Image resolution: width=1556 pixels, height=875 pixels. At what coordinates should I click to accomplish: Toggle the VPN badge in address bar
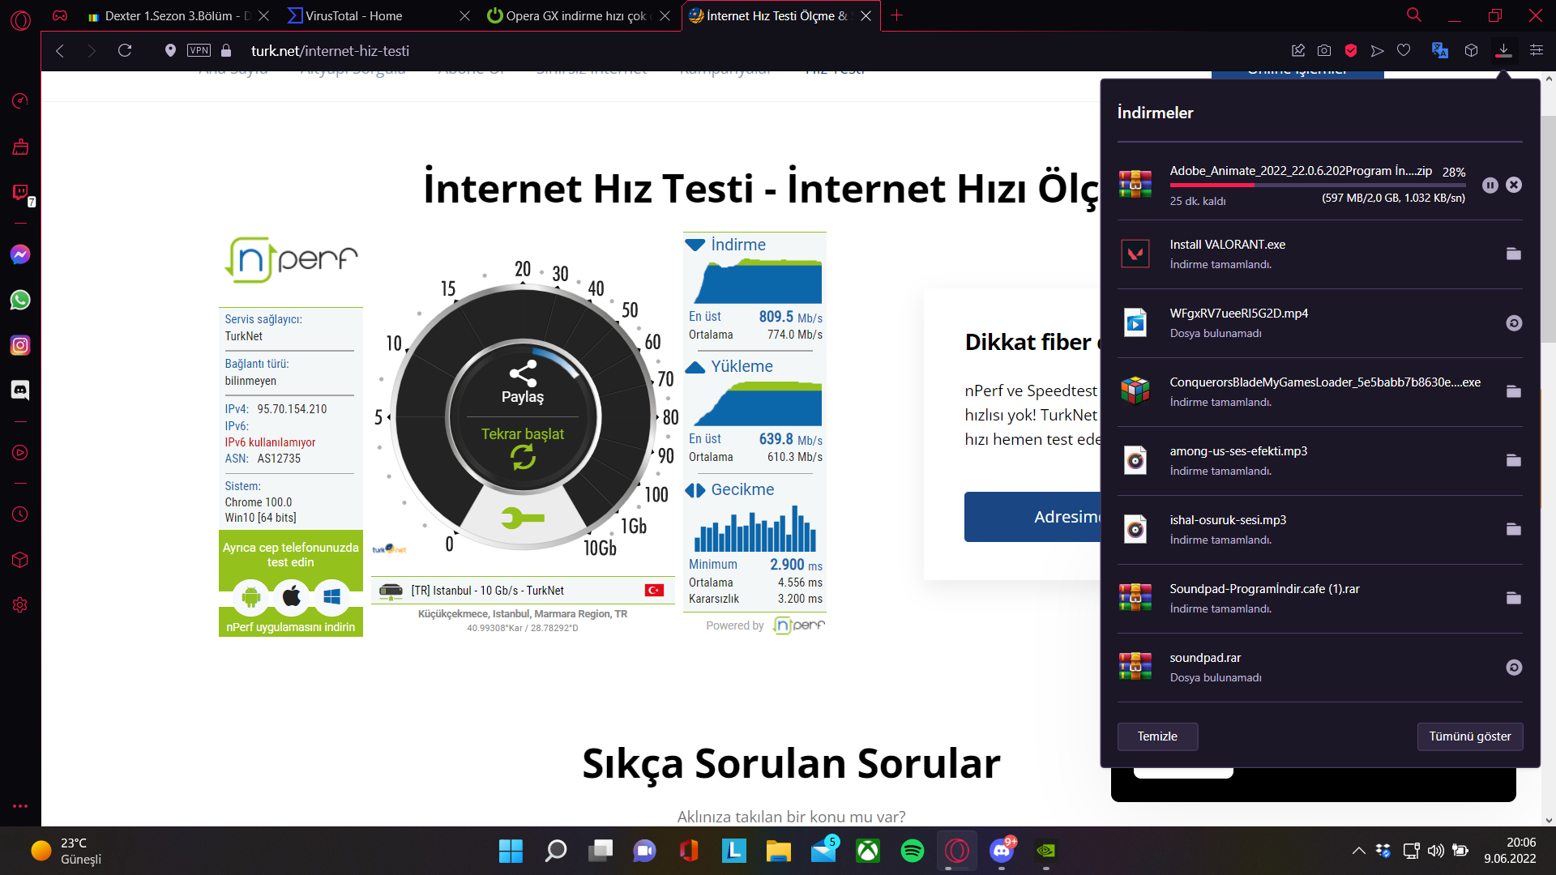pyautogui.click(x=199, y=50)
